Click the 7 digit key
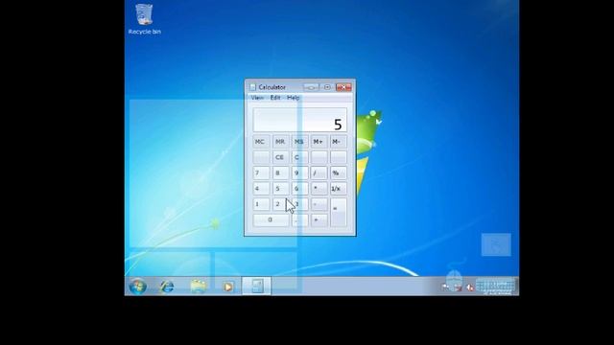This screenshot has height=345, width=614. coord(261,172)
